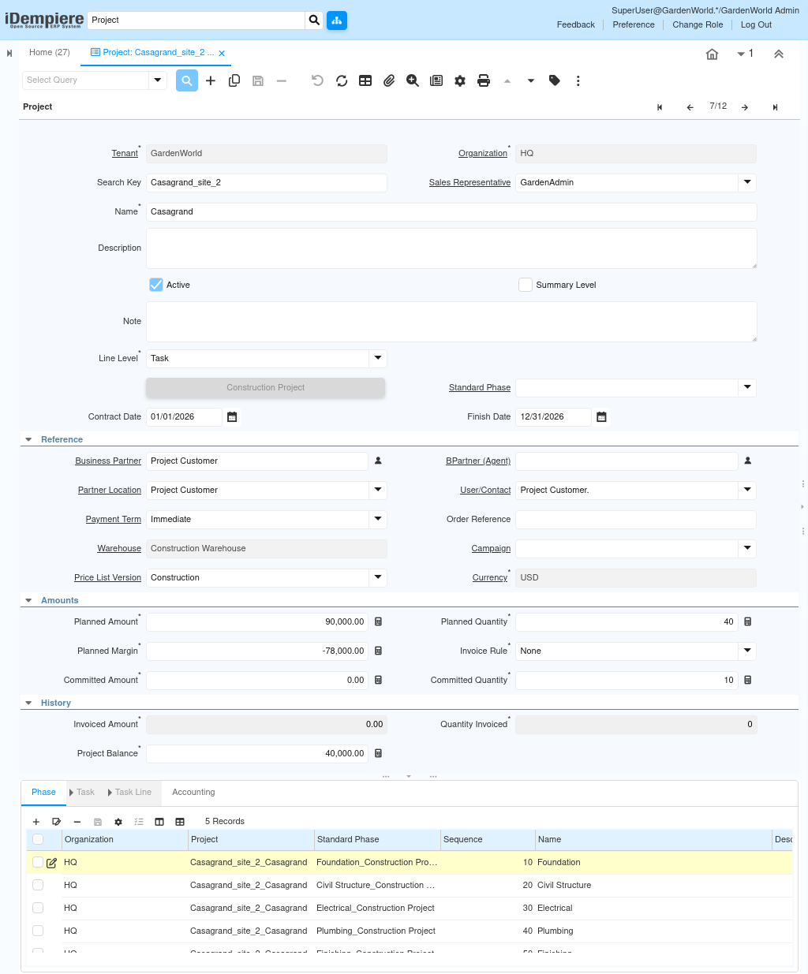
Task: Follow the Business Partner label link
Action: click(x=108, y=461)
